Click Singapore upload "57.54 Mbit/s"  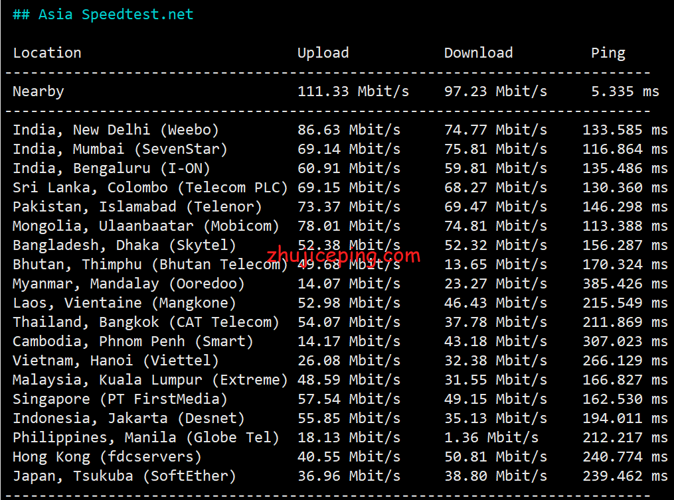(x=349, y=400)
